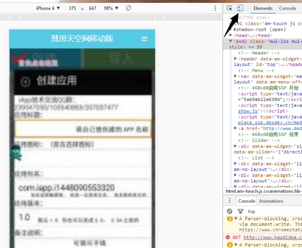Select the 468x60启用SSP 开始 comment row
Viewport: 302px width, 248px height.
pyautogui.click(x=268, y=88)
